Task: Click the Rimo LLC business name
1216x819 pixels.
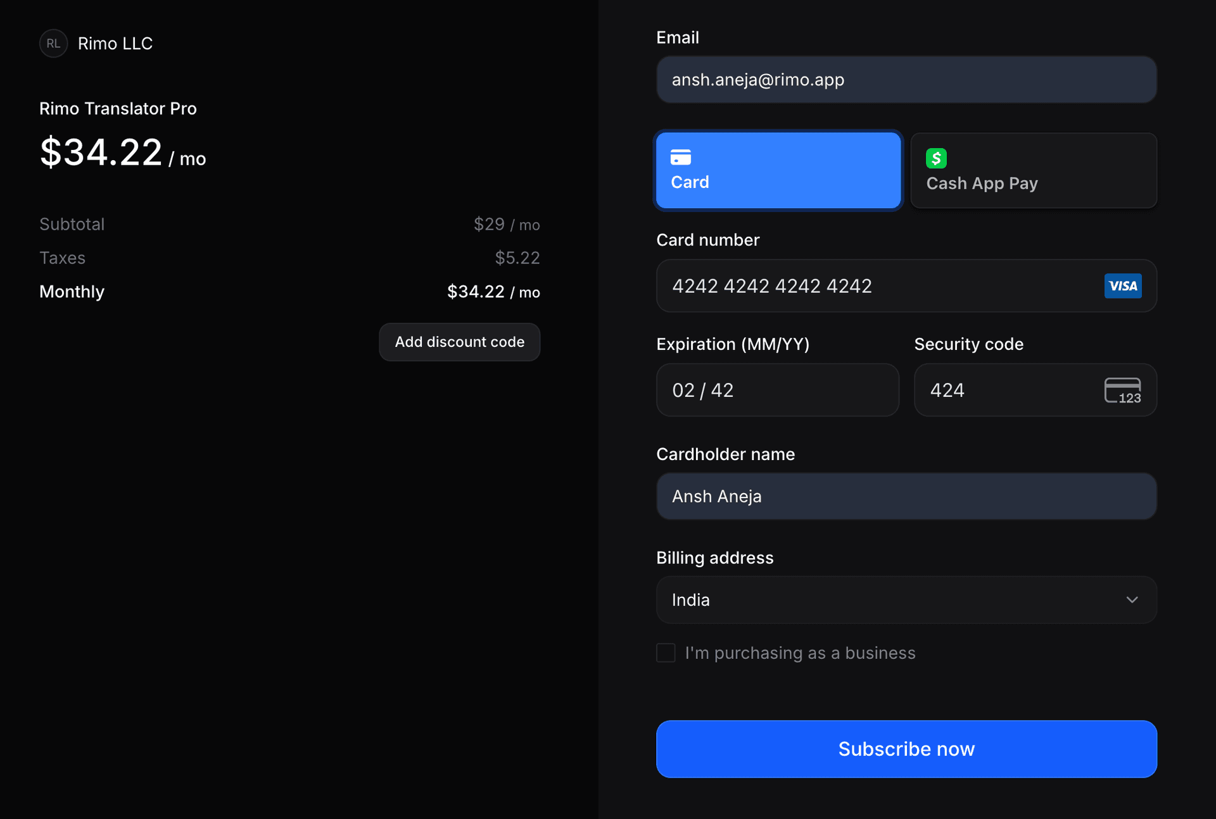Action: [x=115, y=43]
